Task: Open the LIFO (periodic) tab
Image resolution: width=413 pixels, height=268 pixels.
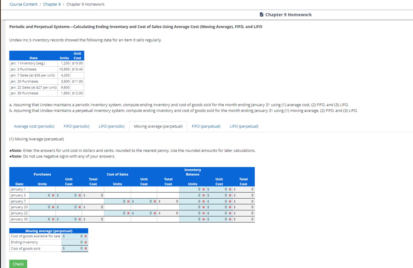Action: point(112,126)
